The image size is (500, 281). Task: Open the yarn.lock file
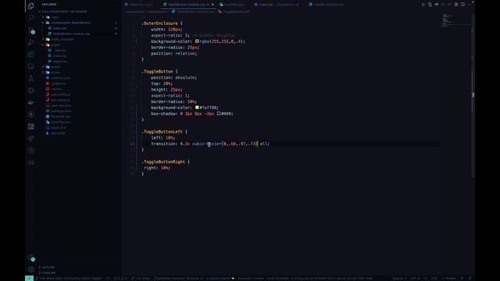point(58,133)
